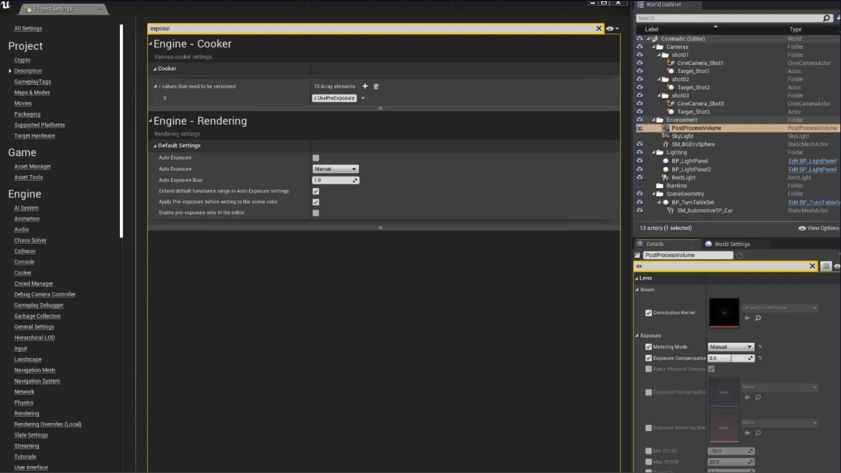This screenshot has height=473, width=841.
Task: Select the CineCamera_Shot1 camera icon
Action: tap(670, 63)
